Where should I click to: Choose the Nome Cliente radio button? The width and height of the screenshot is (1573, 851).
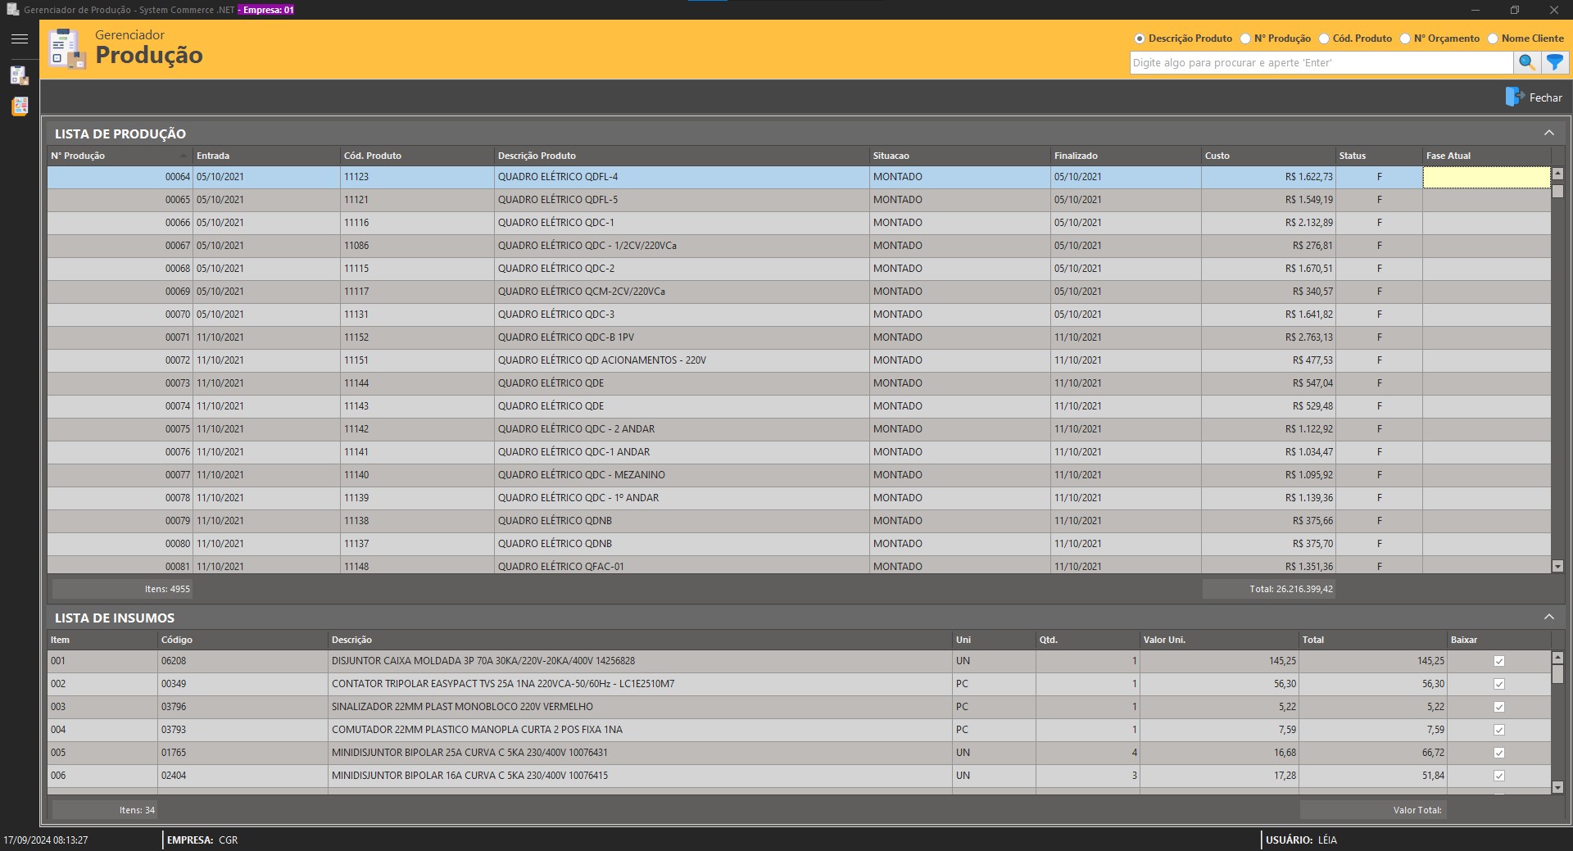point(1493,38)
